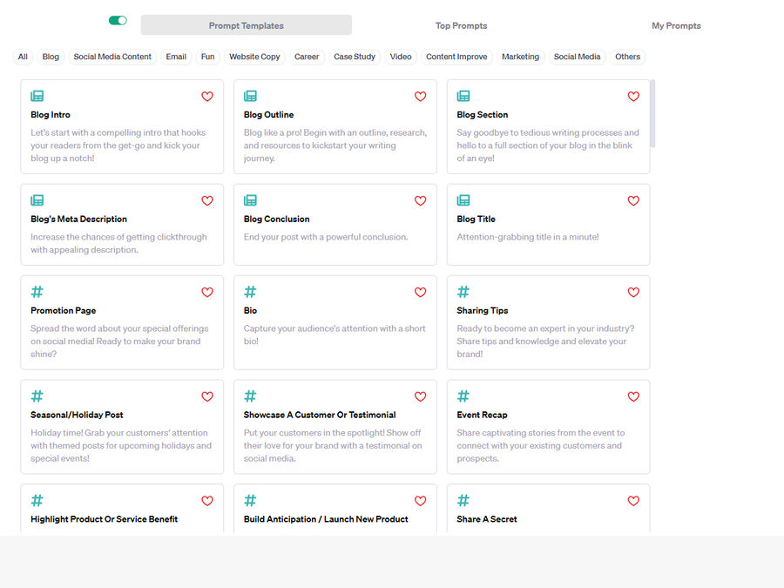The width and height of the screenshot is (784, 588).
Task: Select the Email category filter
Action: click(x=176, y=57)
